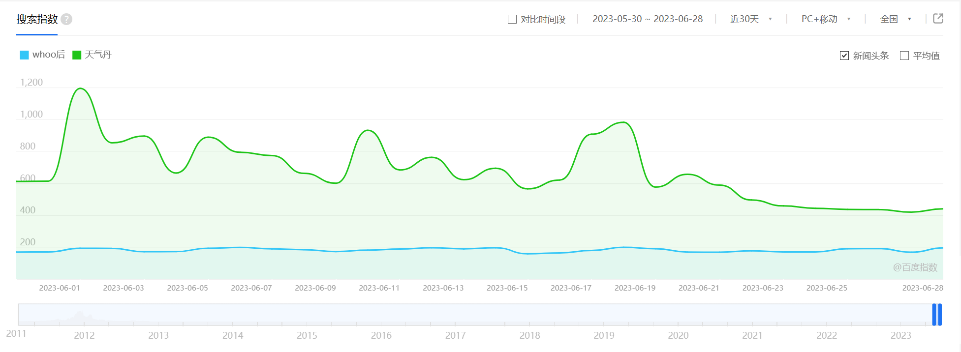Viewport: 961px width, 352px height.
Task: Expand the 全国 region dropdown
Action: 895,19
